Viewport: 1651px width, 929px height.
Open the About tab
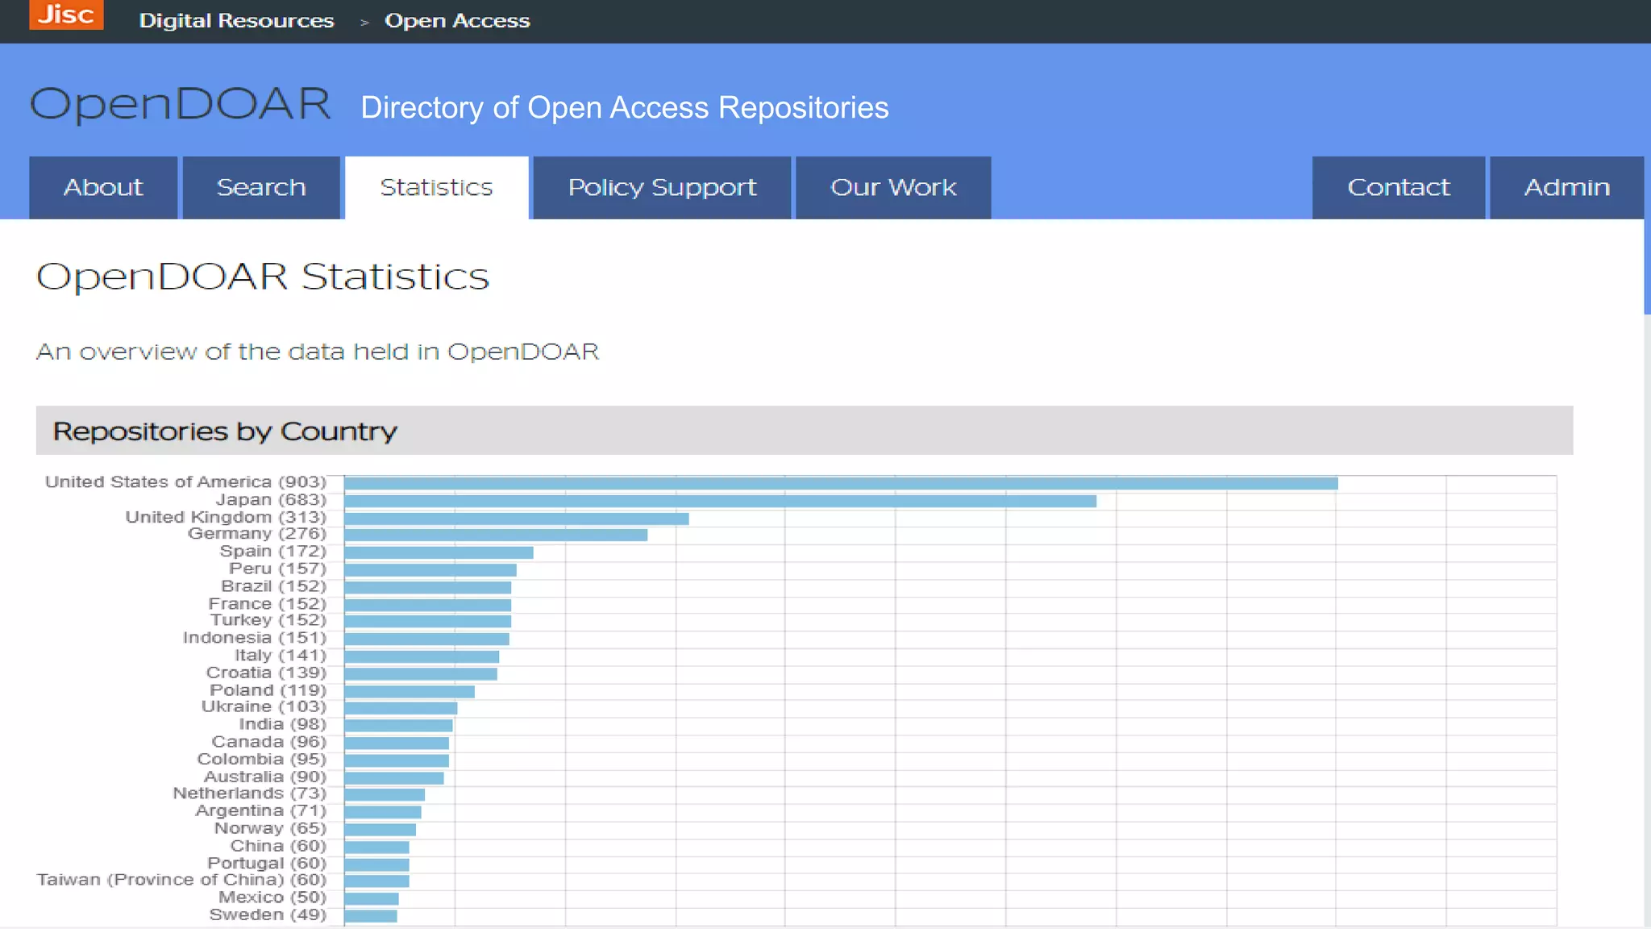click(103, 187)
